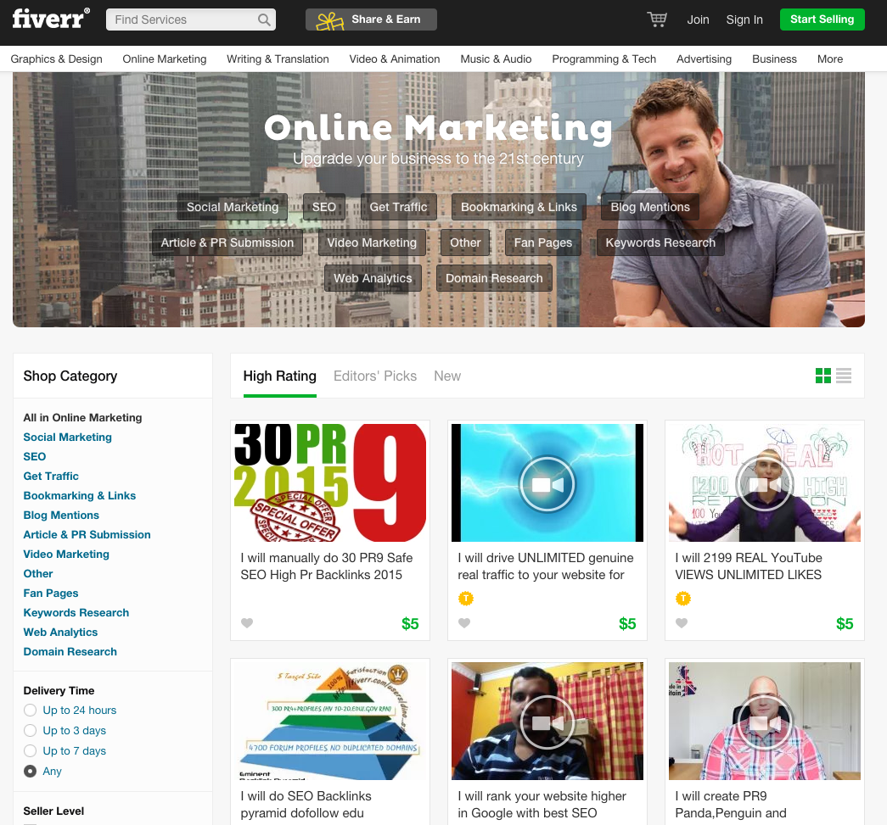The image size is (887, 825).
Task: Open Programming & Tech menu
Action: (604, 59)
